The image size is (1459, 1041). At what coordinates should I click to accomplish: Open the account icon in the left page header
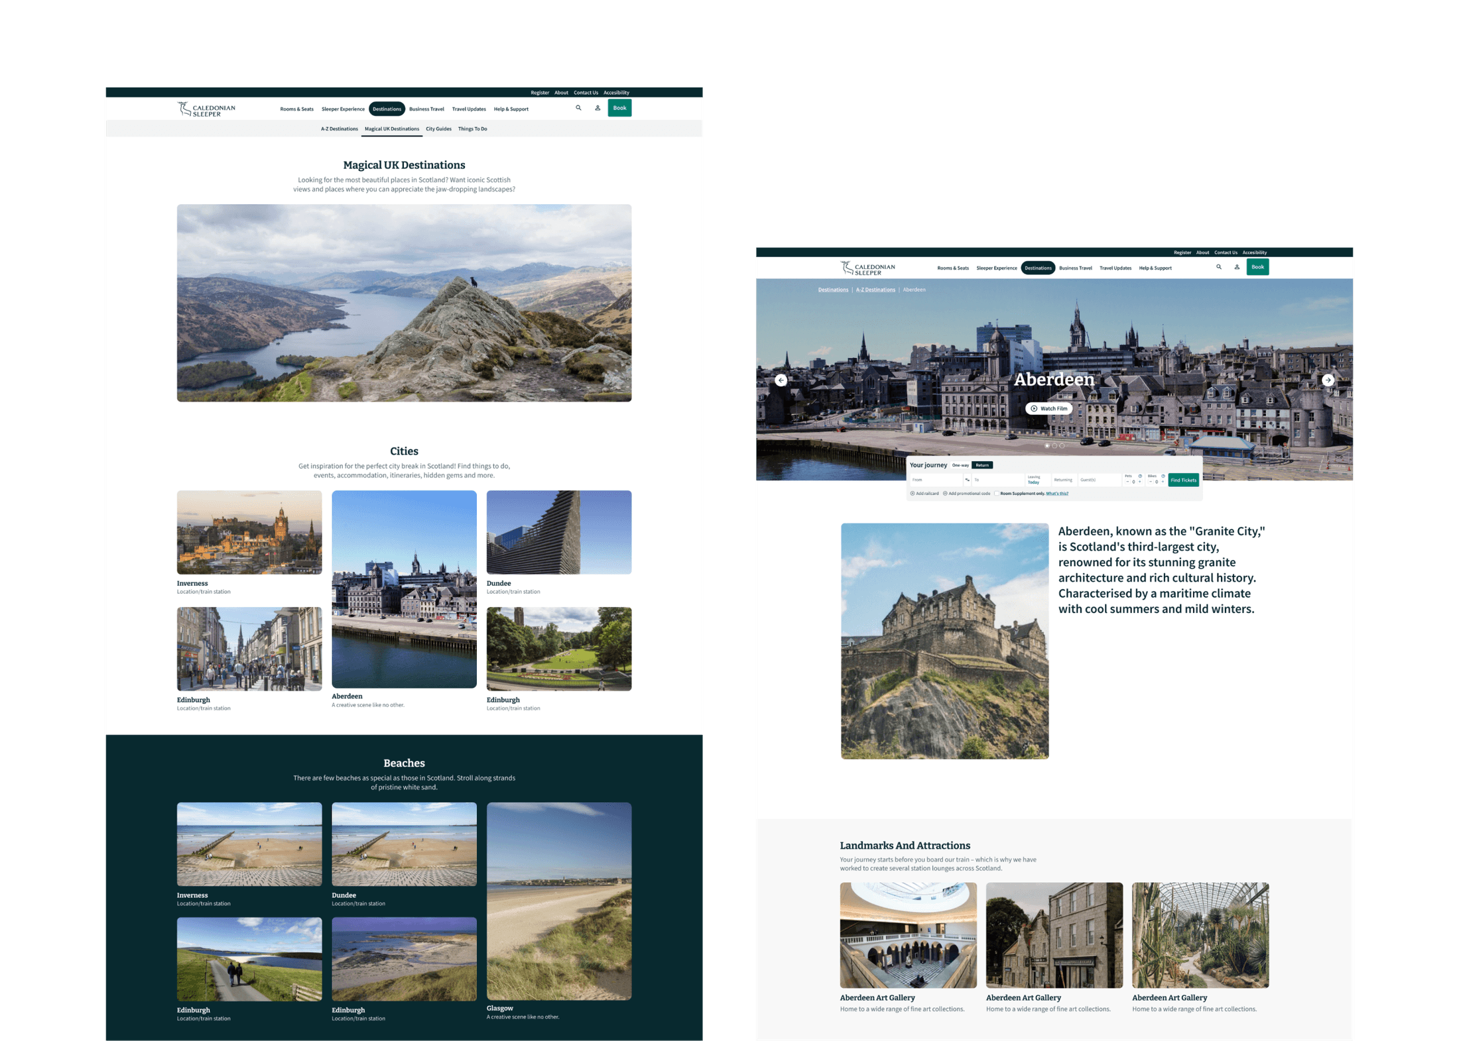(598, 108)
